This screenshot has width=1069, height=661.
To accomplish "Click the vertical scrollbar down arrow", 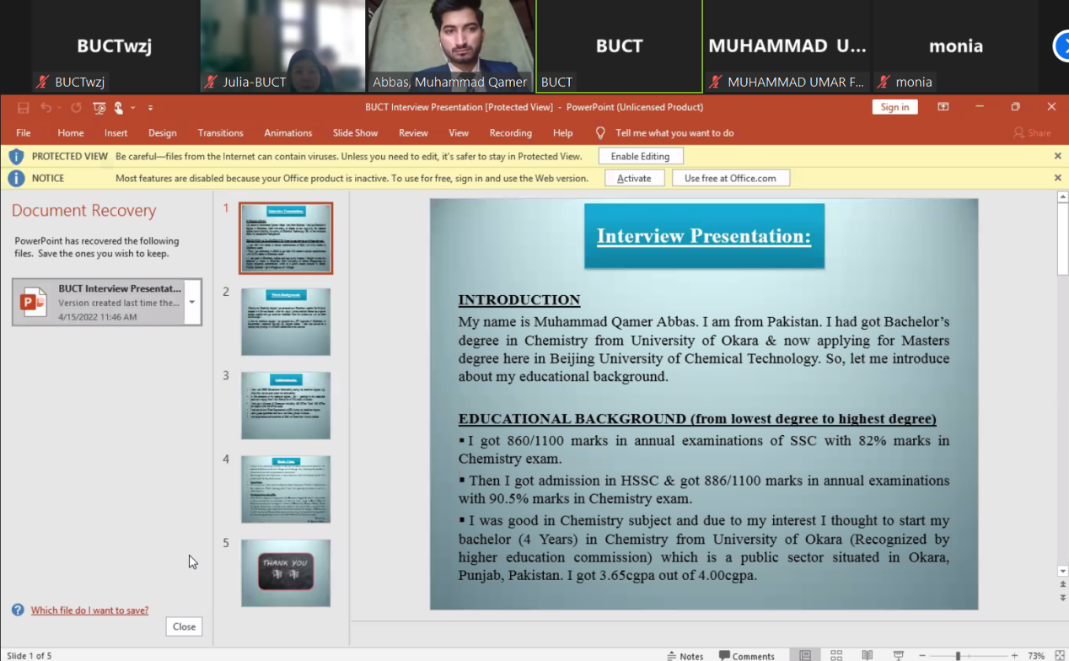I will (x=1062, y=571).
